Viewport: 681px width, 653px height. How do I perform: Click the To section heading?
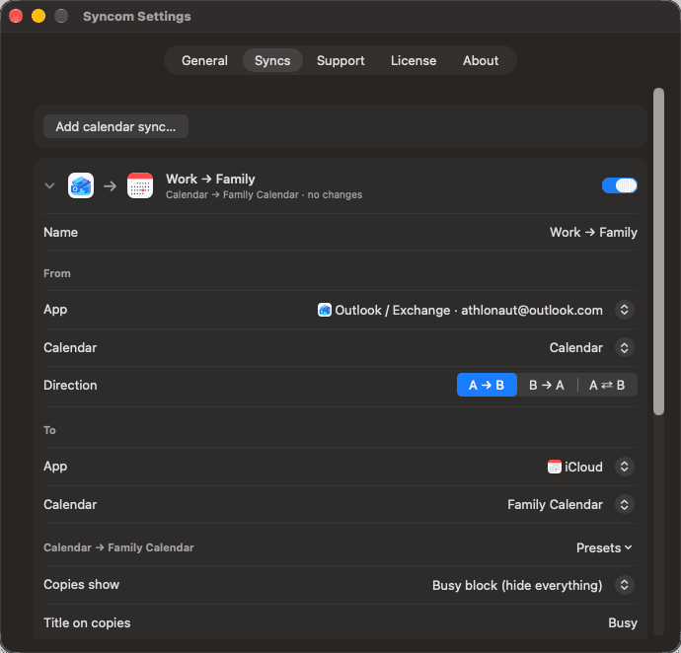pyautogui.click(x=49, y=430)
